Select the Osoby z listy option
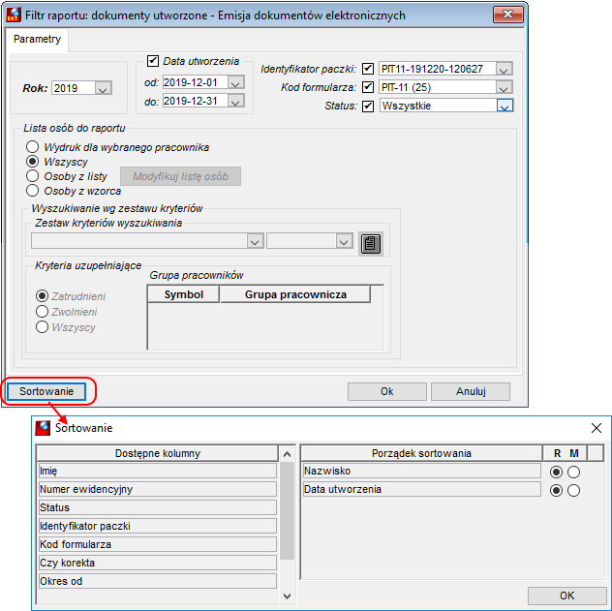The width and height of the screenshot is (612, 611). coord(32,176)
